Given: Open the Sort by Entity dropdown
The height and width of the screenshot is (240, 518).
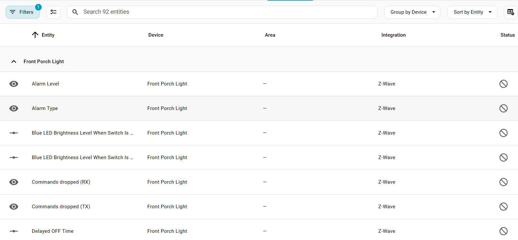Looking at the screenshot, I should click(x=472, y=12).
